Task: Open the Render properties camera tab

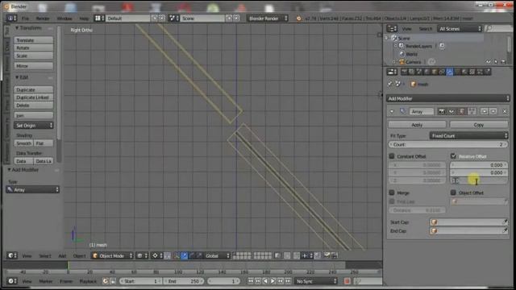Action: click(x=404, y=72)
